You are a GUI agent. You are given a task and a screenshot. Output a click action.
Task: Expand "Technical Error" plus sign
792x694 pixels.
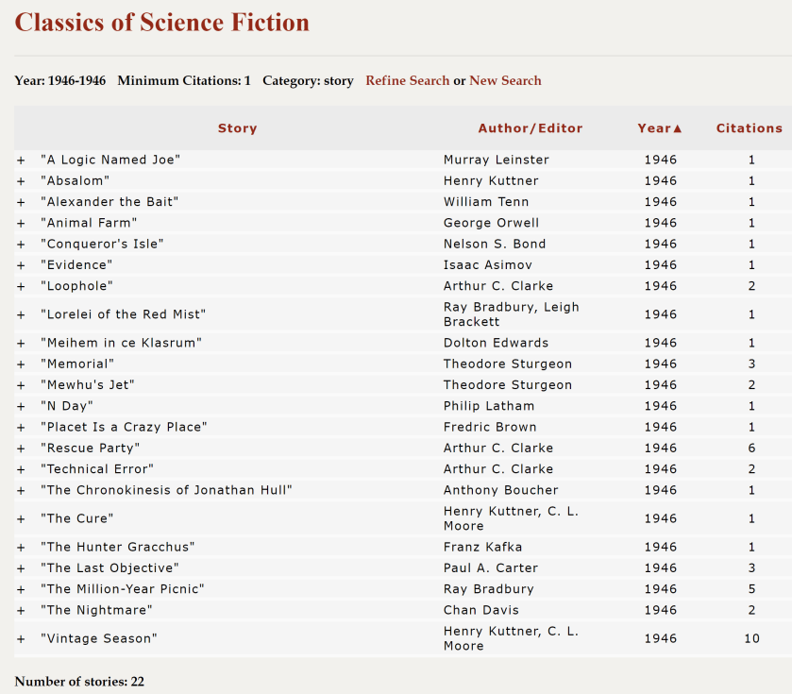click(21, 469)
